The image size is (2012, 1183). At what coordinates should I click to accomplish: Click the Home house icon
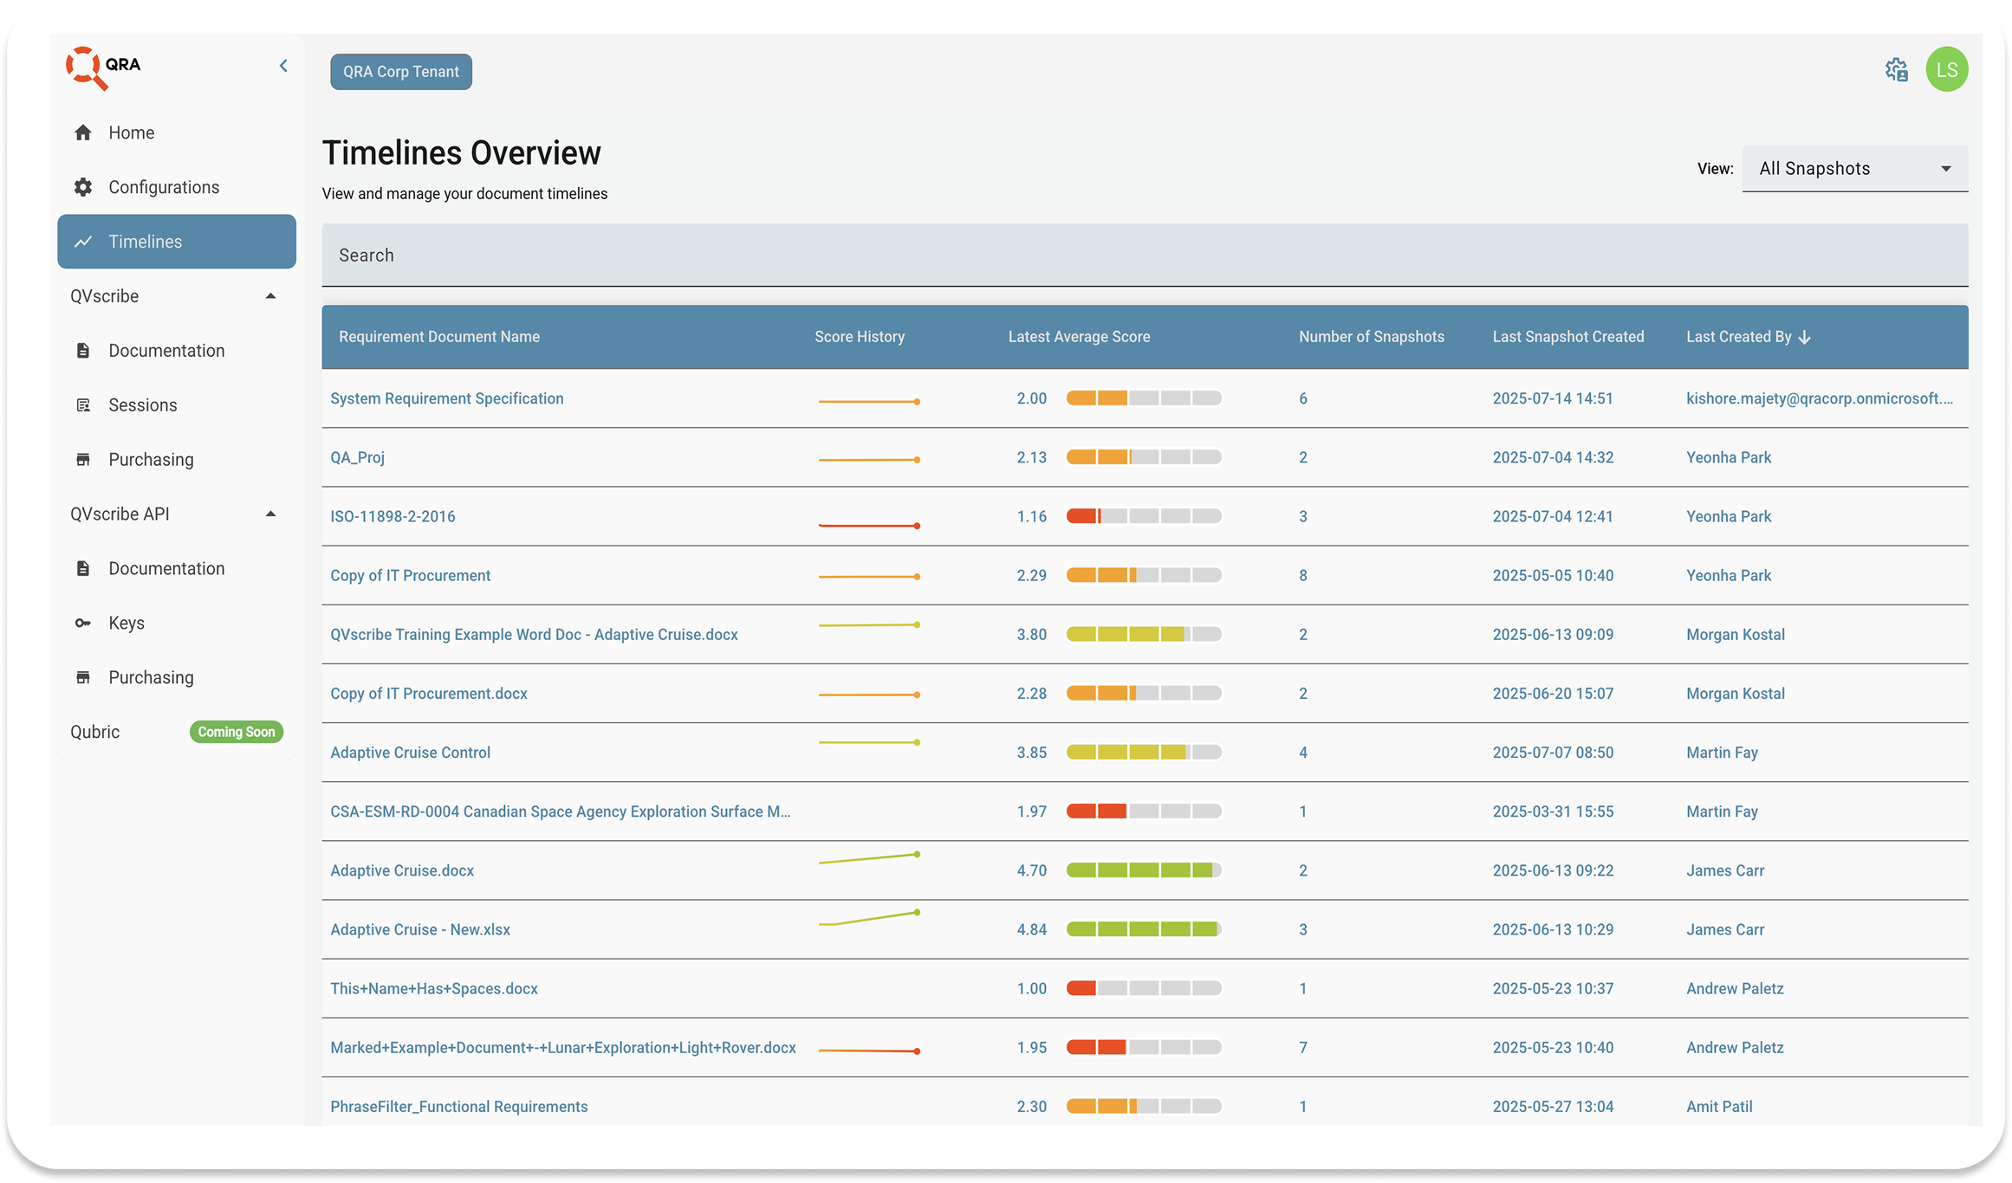click(x=83, y=133)
